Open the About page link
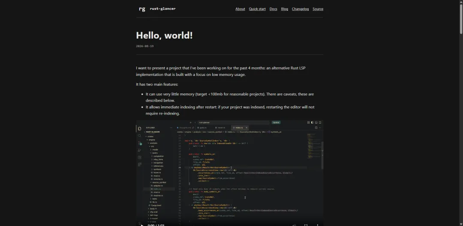Image resolution: width=463 pixels, height=226 pixels. tap(240, 9)
